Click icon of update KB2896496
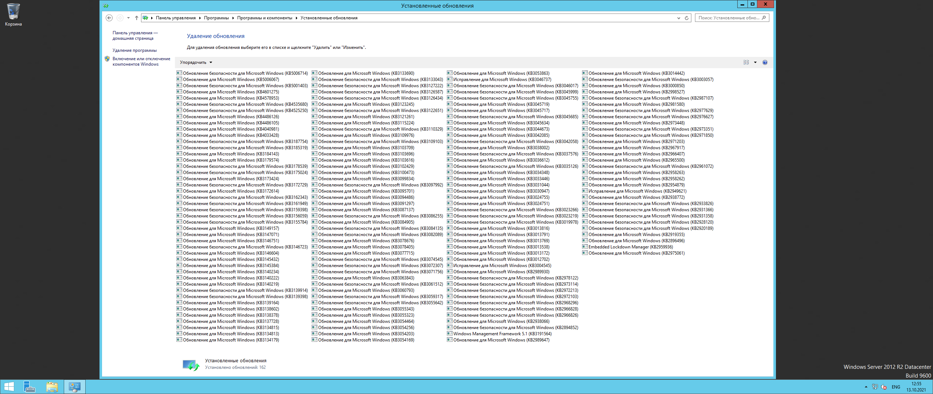Screen dimensions: 933x394 [585, 240]
